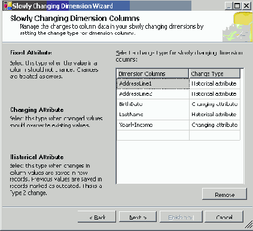Click the Dimension Columns header
Image resolution: width=253 pixels, height=231 pixels.
pos(153,74)
